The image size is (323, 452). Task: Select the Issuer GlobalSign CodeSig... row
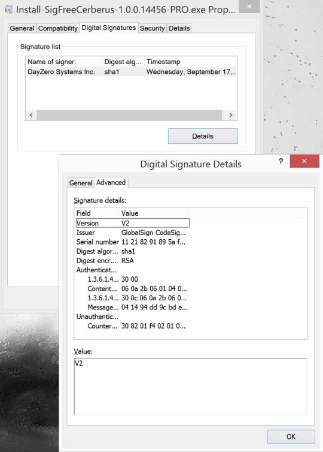coord(133,233)
